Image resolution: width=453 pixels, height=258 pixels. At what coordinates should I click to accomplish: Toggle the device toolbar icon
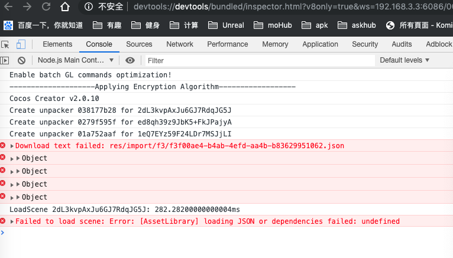click(21, 44)
